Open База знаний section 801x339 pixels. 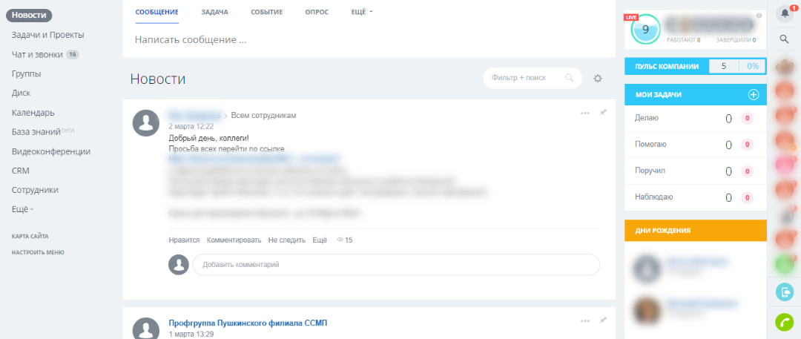[x=36, y=131]
